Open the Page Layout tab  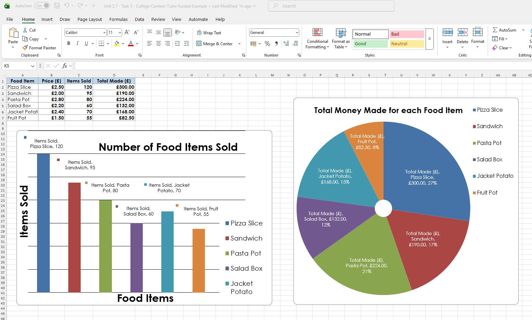point(90,20)
